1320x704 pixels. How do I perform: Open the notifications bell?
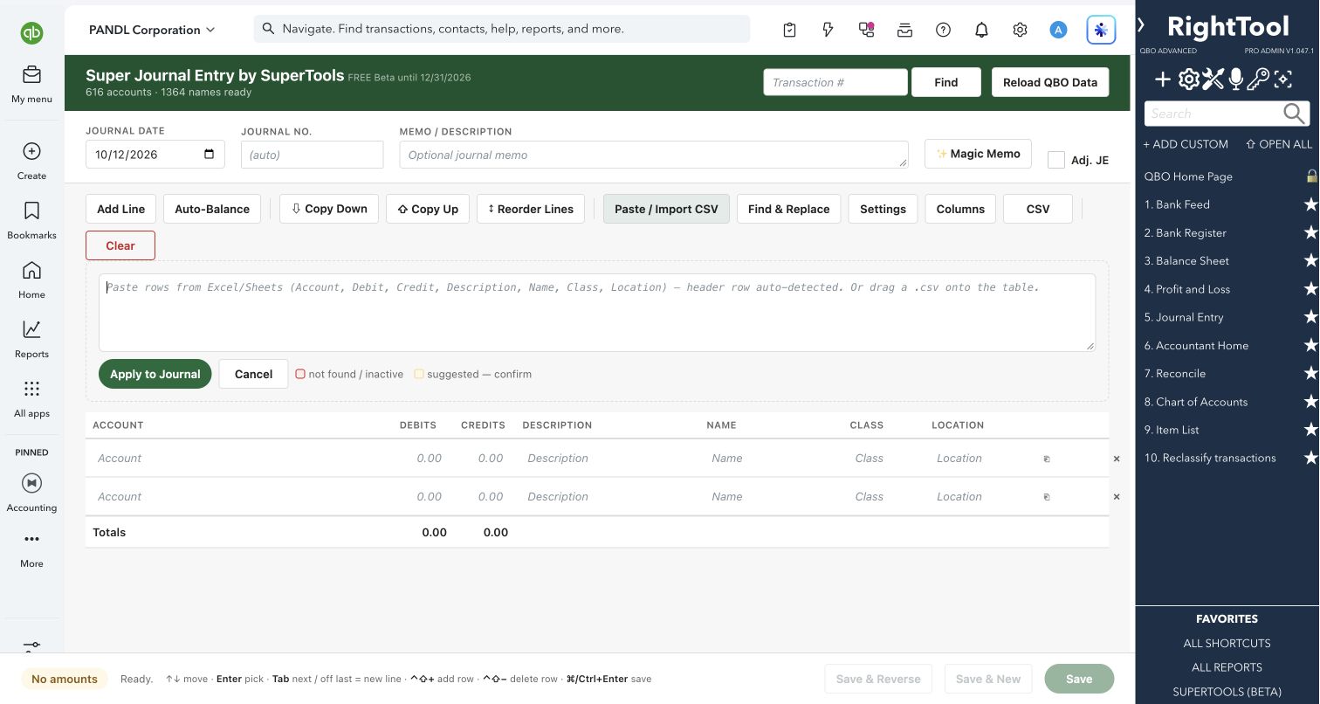tap(981, 30)
